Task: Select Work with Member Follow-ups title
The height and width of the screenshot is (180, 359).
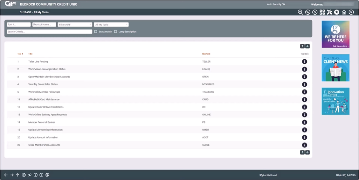Action: (x=44, y=92)
